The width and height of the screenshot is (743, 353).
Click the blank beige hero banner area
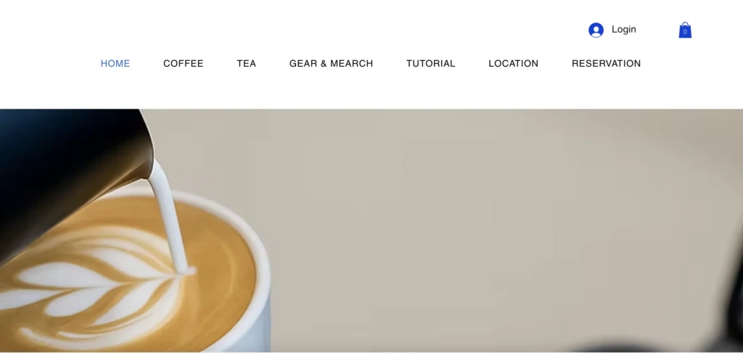[x=474, y=227]
